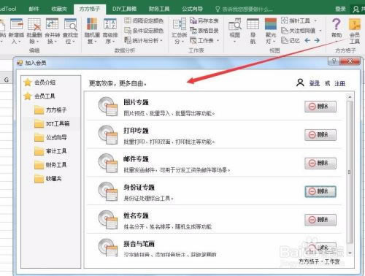Click the 拼音与笔画 disc icon
365x276 pixels.
(108, 248)
